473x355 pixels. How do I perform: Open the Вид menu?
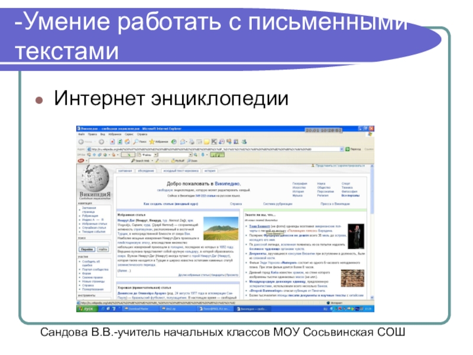tap(102, 134)
